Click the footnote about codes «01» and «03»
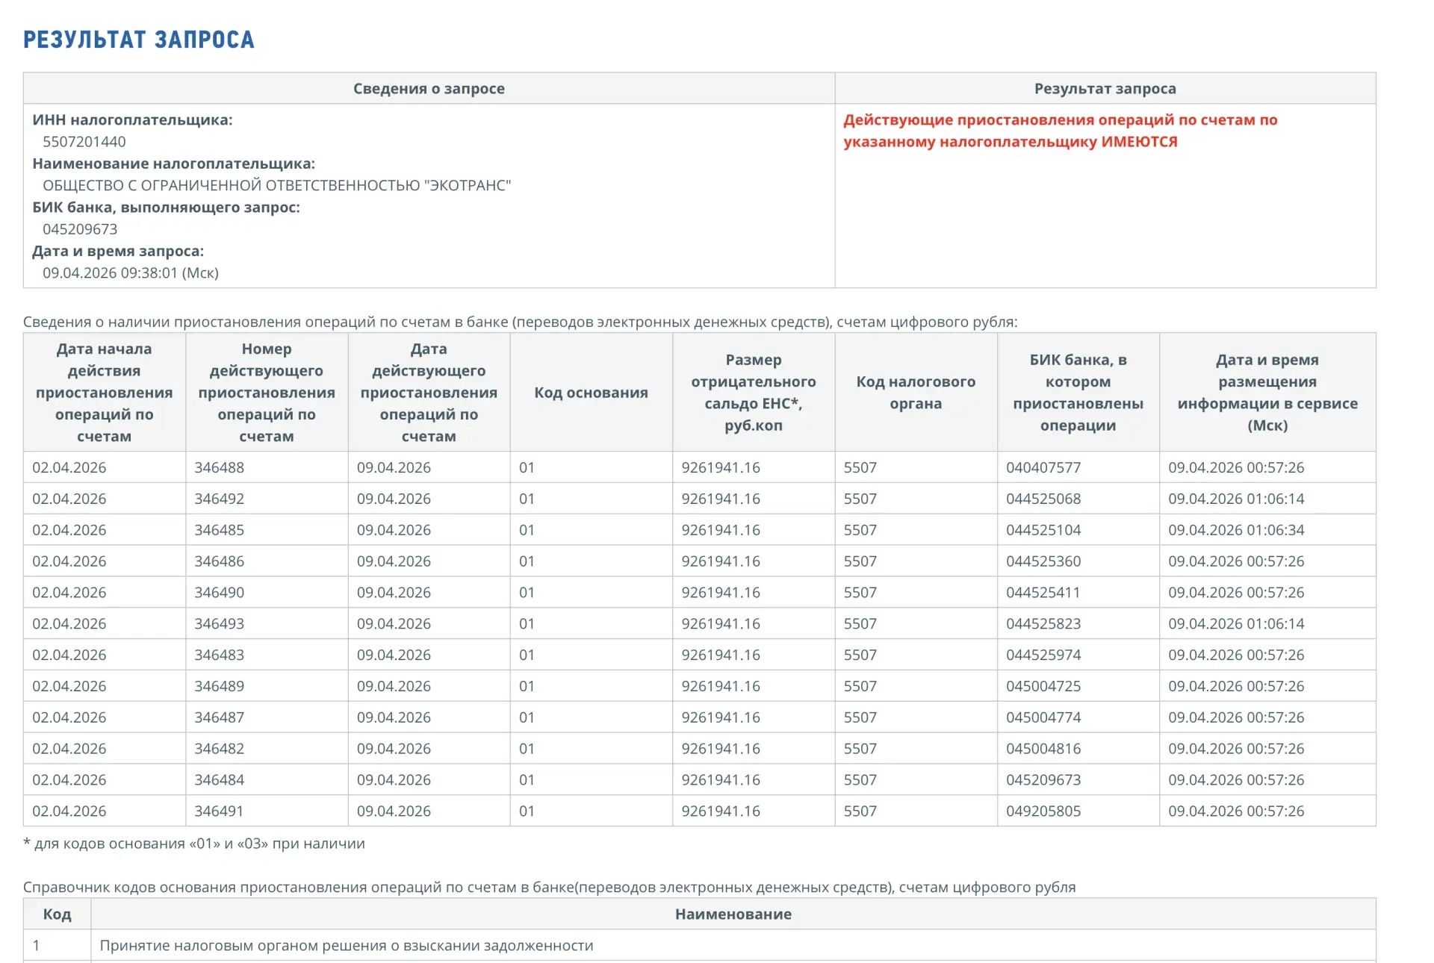The height and width of the screenshot is (963, 1434). coord(194,844)
